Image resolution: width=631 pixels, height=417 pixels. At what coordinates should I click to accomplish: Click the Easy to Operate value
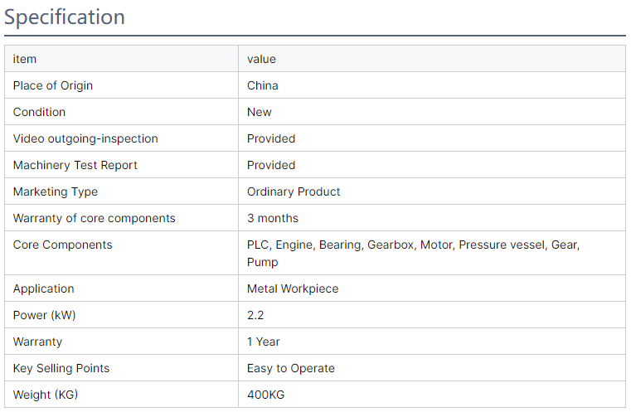(291, 368)
